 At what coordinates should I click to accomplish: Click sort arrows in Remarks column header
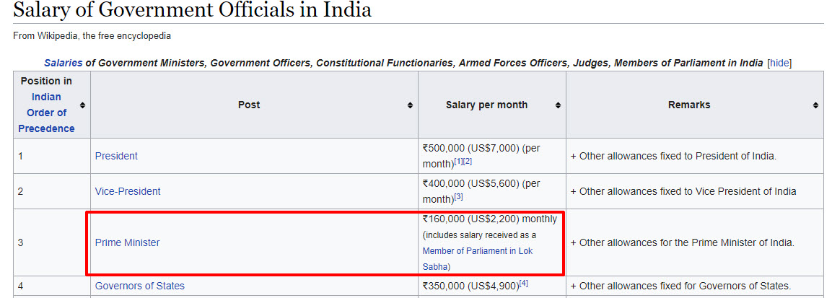815,105
